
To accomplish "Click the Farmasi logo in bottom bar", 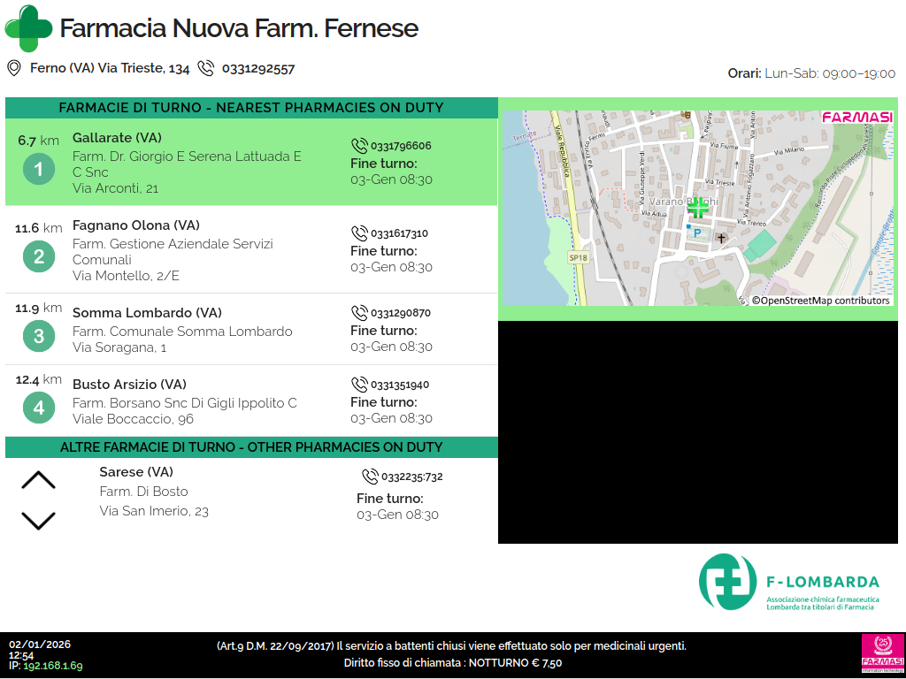I will pyautogui.click(x=881, y=654).
